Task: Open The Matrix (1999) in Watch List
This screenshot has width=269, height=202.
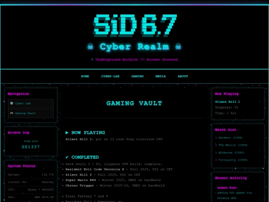Action: (x=233, y=145)
